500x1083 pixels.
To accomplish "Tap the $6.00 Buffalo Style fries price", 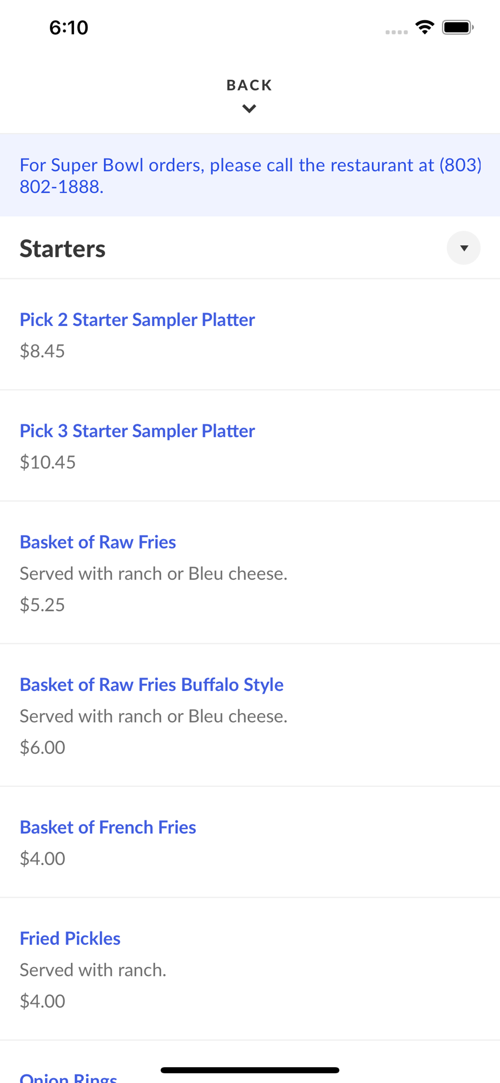I will click(42, 747).
